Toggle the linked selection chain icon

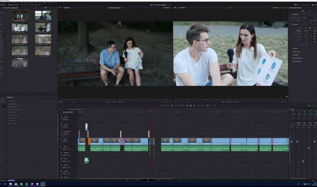tap(191, 105)
